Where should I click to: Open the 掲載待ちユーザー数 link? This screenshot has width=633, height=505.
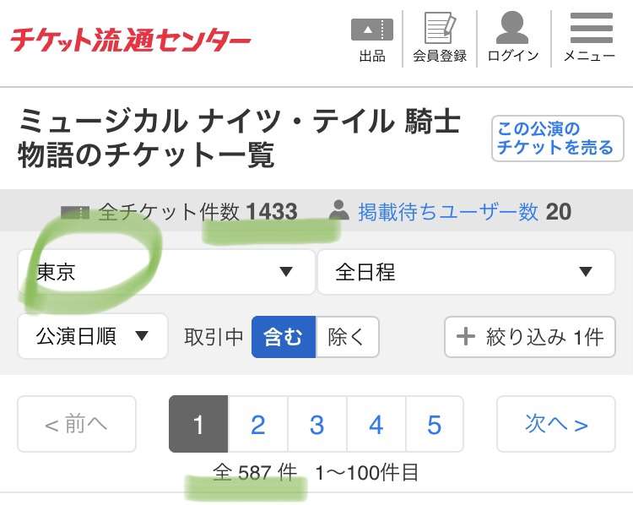(448, 212)
